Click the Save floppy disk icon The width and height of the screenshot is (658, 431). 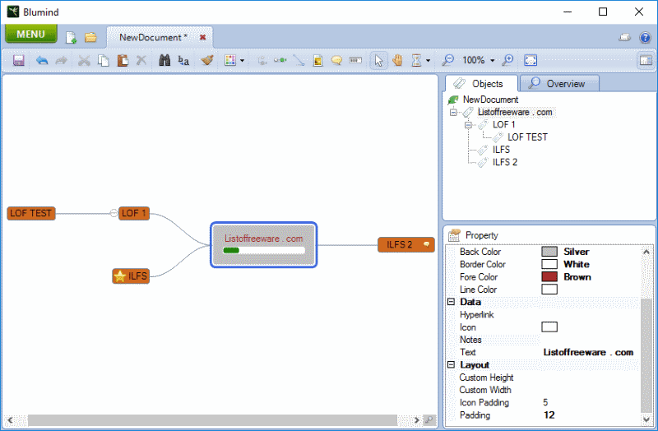(x=18, y=60)
